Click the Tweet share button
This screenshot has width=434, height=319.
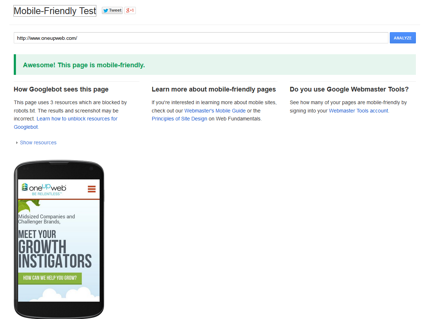pos(112,10)
